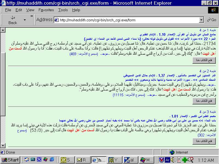Click the antivirus shield tray icon
Screen dimensions: 219x164
pos(162,160)
